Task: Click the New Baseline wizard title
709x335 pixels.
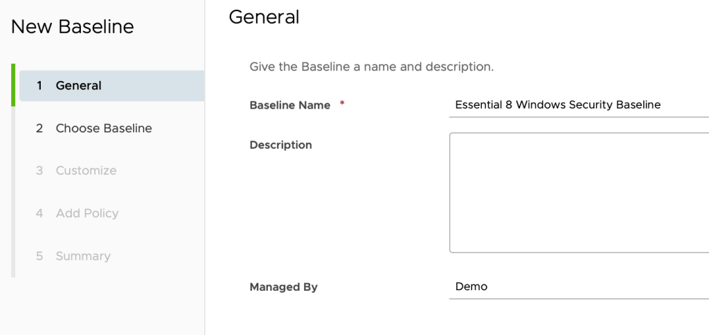Action: click(x=73, y=27)
